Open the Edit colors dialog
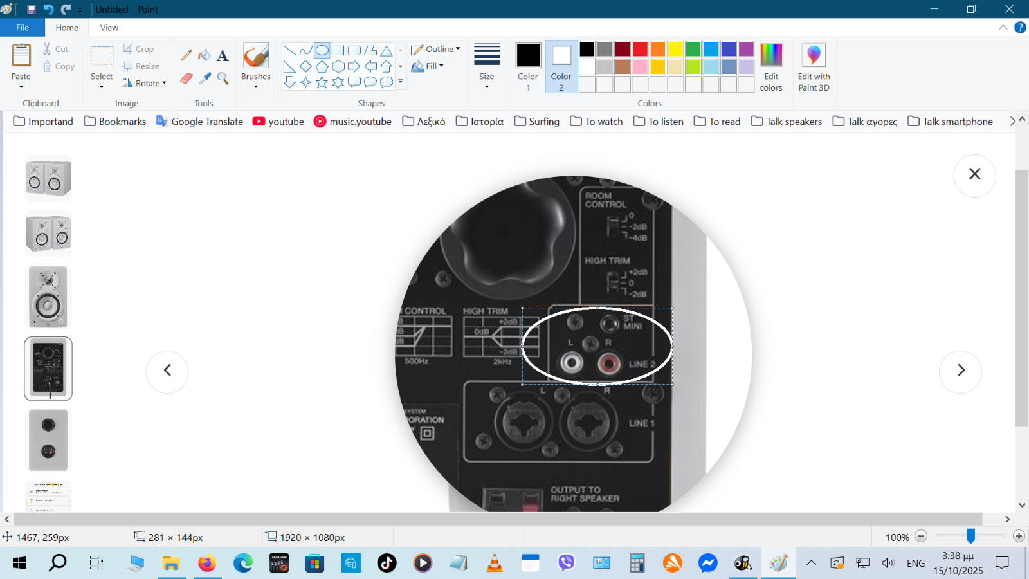 tap(771, 67)
